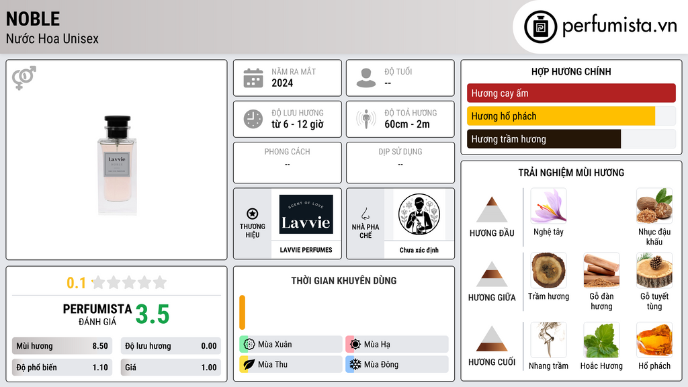Click the Trải nghiệm mùi hương heading

pyautogui.click(x=571, y=173)
